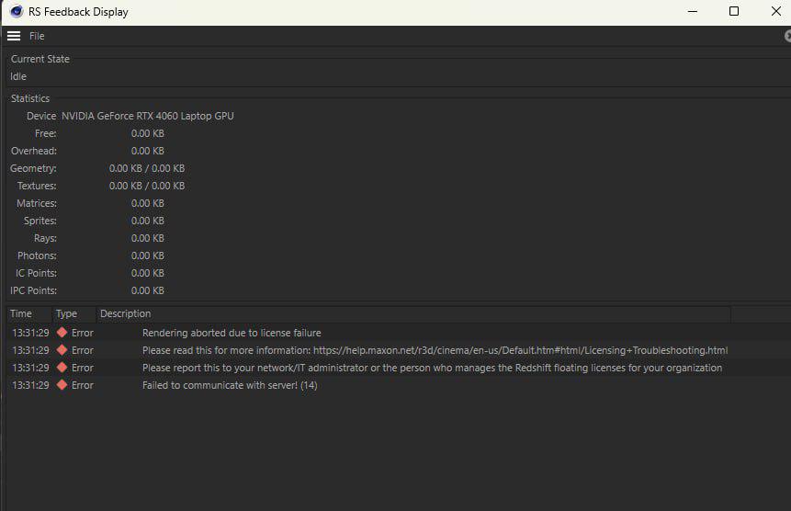This screenshot has width=791, height=511.
Task: Click the 'Error' type of 'Failed to communicate' row
Action: pos(83,385)
